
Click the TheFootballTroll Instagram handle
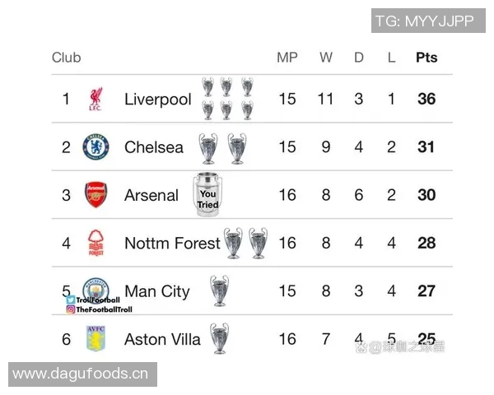coord(103,309)
